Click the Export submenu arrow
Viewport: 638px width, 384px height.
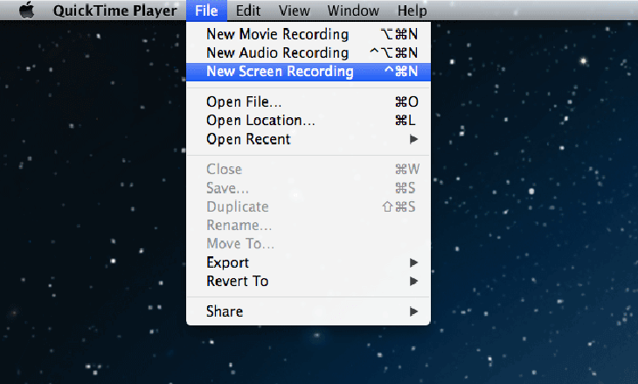coord(413,262)
